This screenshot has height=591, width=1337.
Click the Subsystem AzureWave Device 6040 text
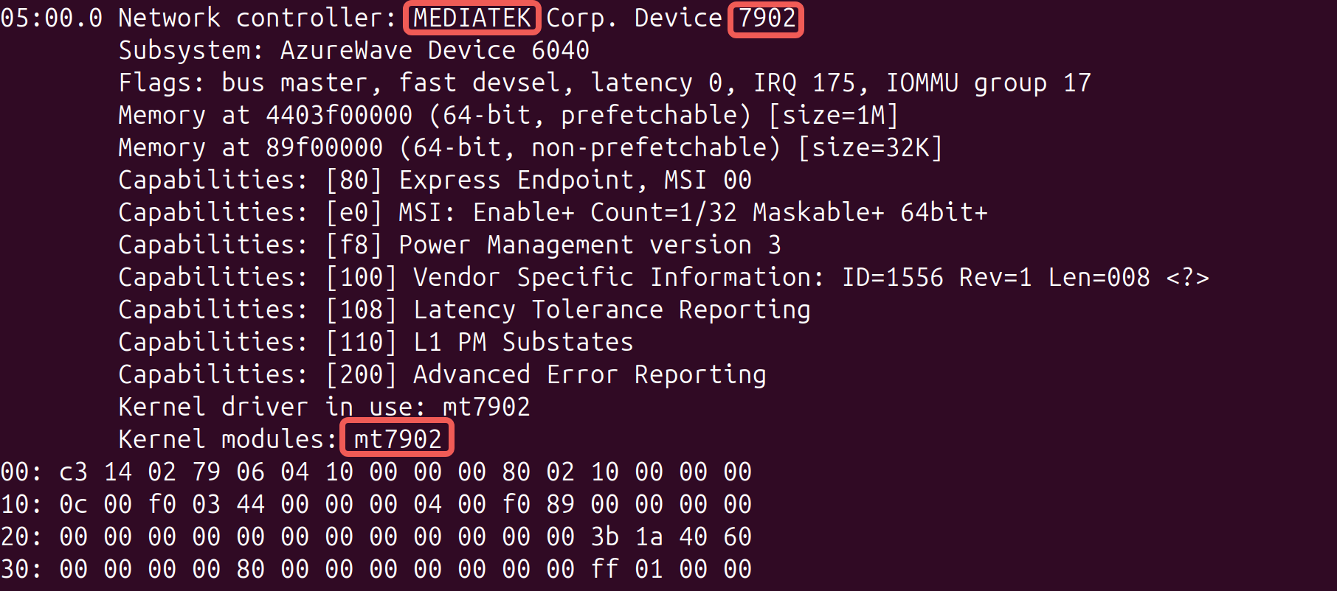354,50
